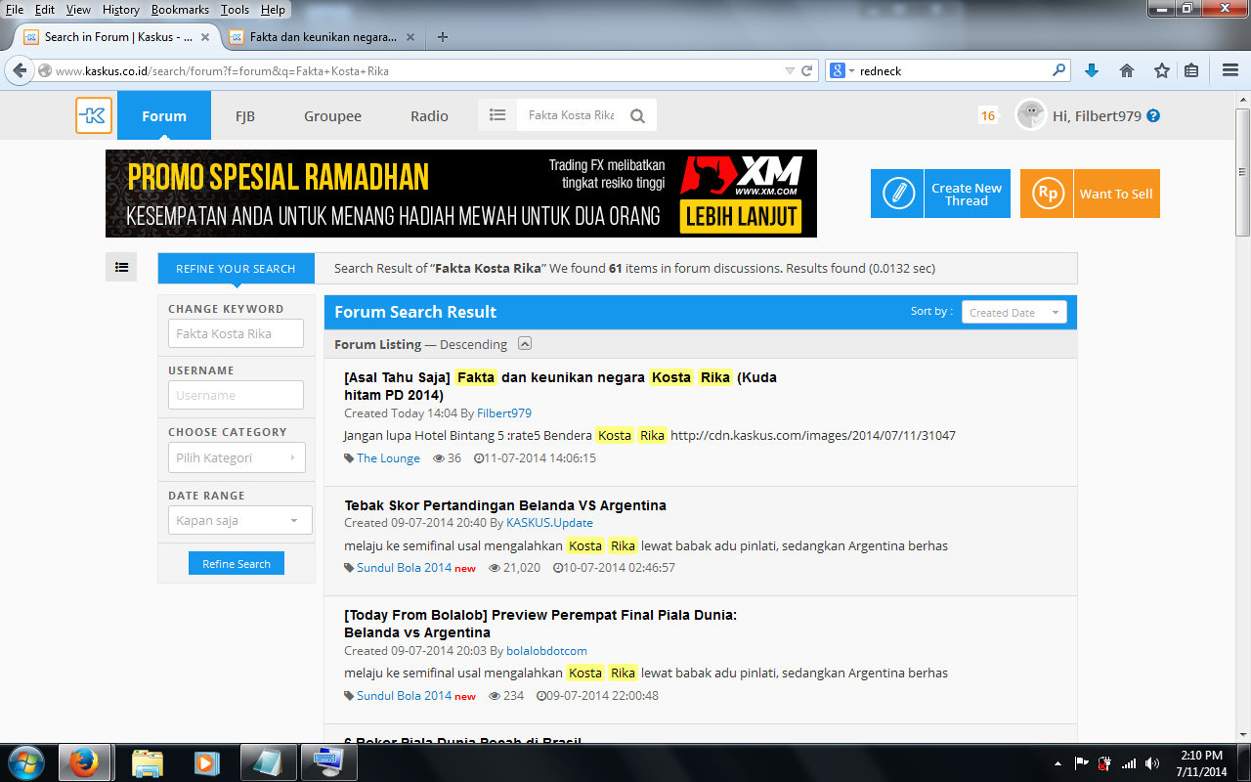
Task: Open Windows Explorer from the taskbar
Action: tap(148, 762)
